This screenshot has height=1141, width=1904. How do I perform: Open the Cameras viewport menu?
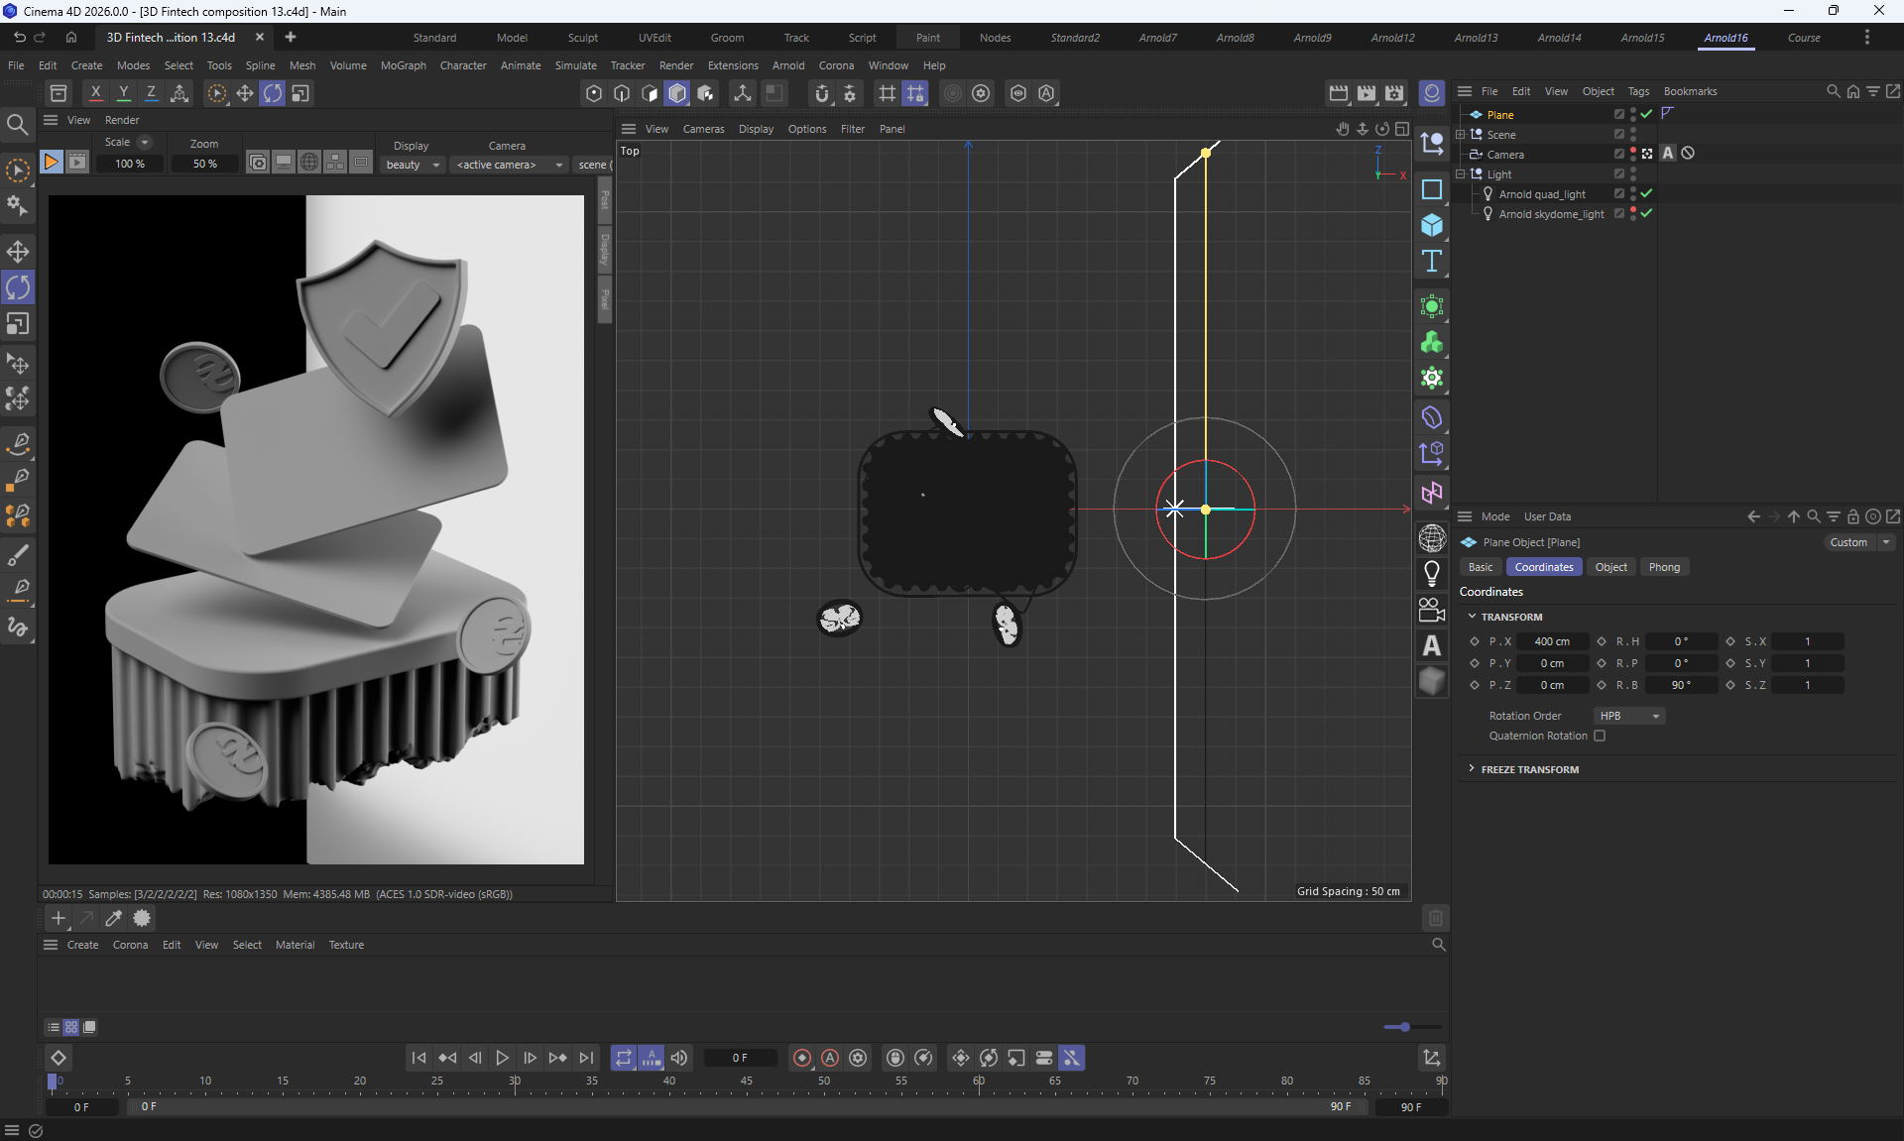(703, 129)
